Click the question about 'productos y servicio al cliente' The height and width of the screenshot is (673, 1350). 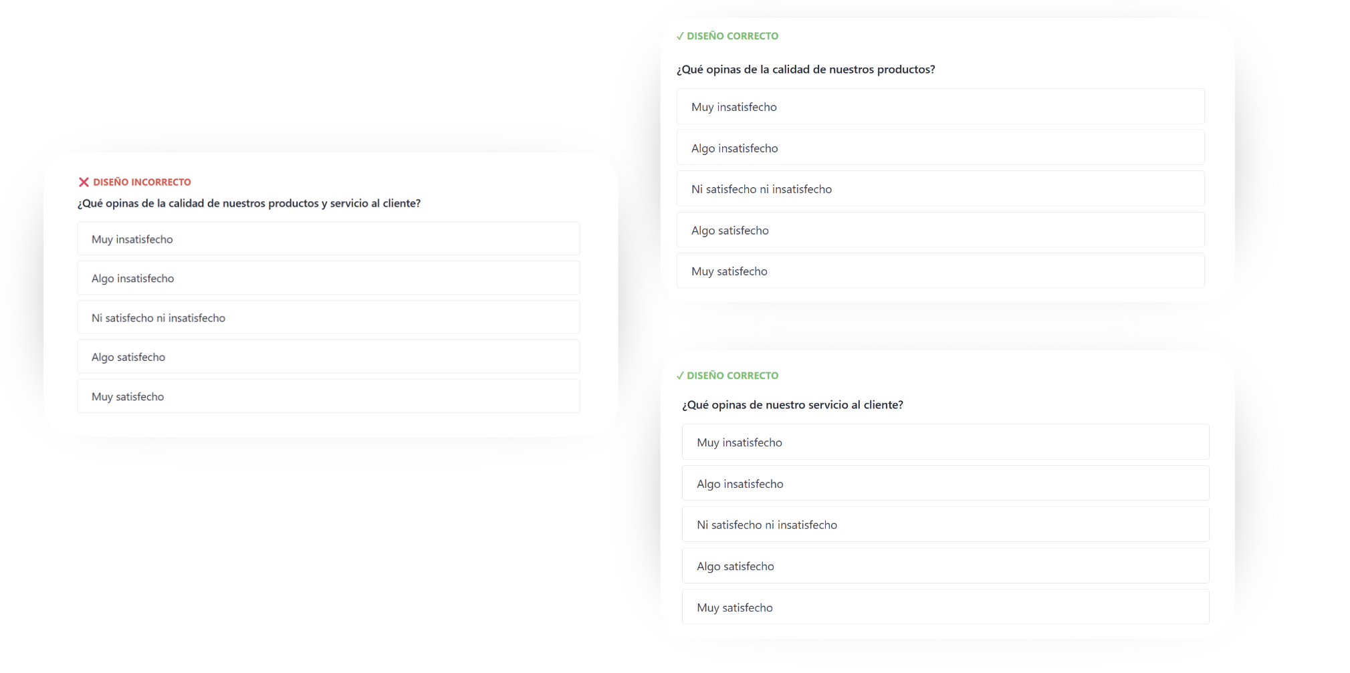pyautogui.click(x=249, y=203)
